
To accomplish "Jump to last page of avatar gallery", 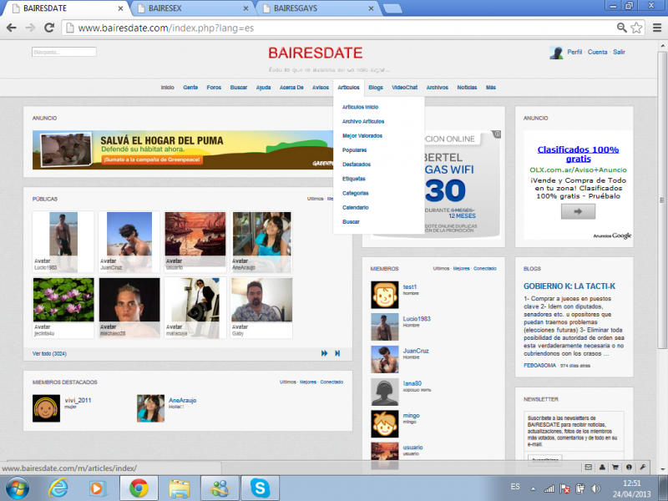I will [337, 353].
